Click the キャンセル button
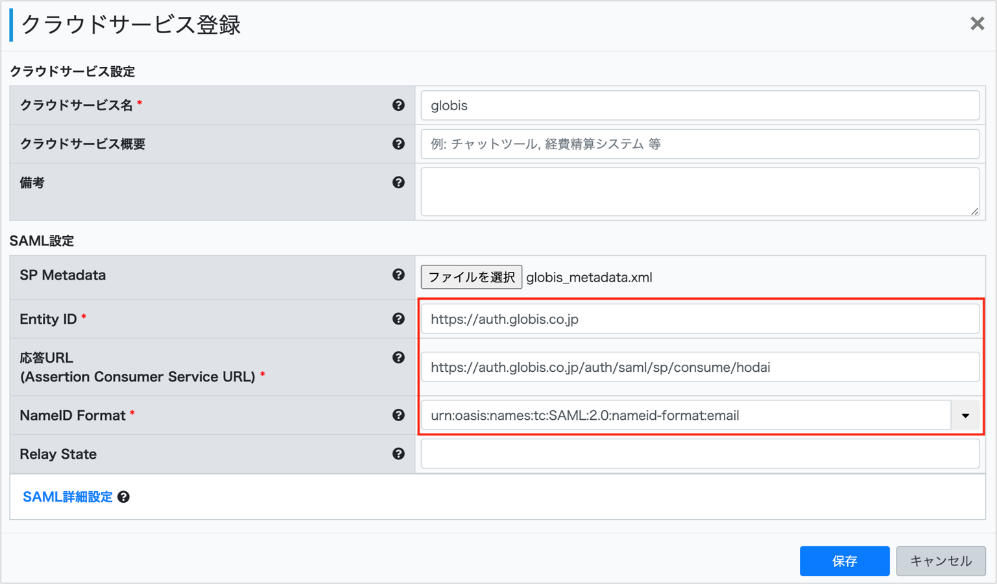This screenshot has height=584, width=997. [x=941, y=561]
